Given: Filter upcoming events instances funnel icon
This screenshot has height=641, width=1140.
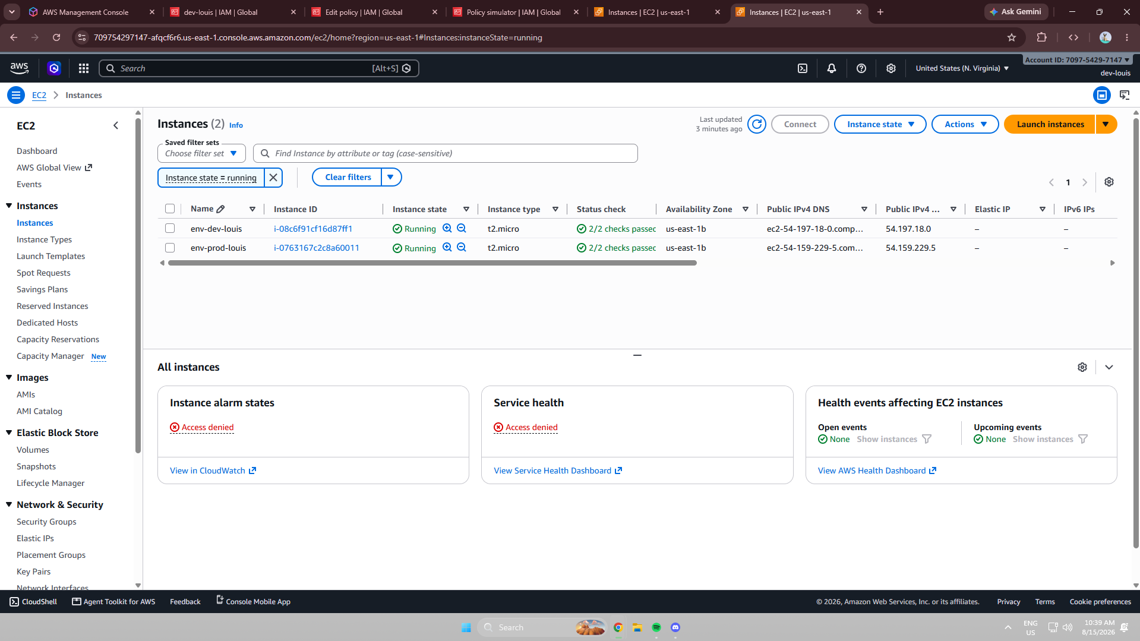Looking at the screenshot, I should pos(1083,439).
